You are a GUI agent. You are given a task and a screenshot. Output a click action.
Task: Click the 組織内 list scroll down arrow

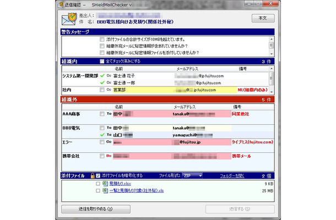(x=272, y=92)
